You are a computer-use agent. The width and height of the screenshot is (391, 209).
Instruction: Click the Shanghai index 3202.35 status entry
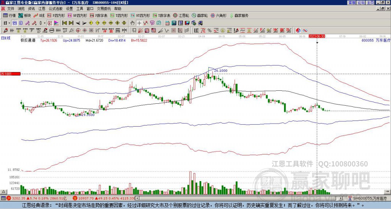tap(37, 198)
